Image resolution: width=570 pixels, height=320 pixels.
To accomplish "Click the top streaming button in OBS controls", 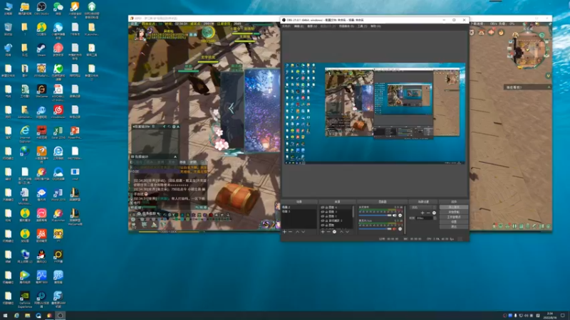I will click(454, 207).
